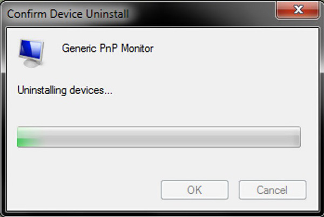Click the "Uninstalling devices..." status text
This screenshot has width=324, height=217.
(65, 90)
